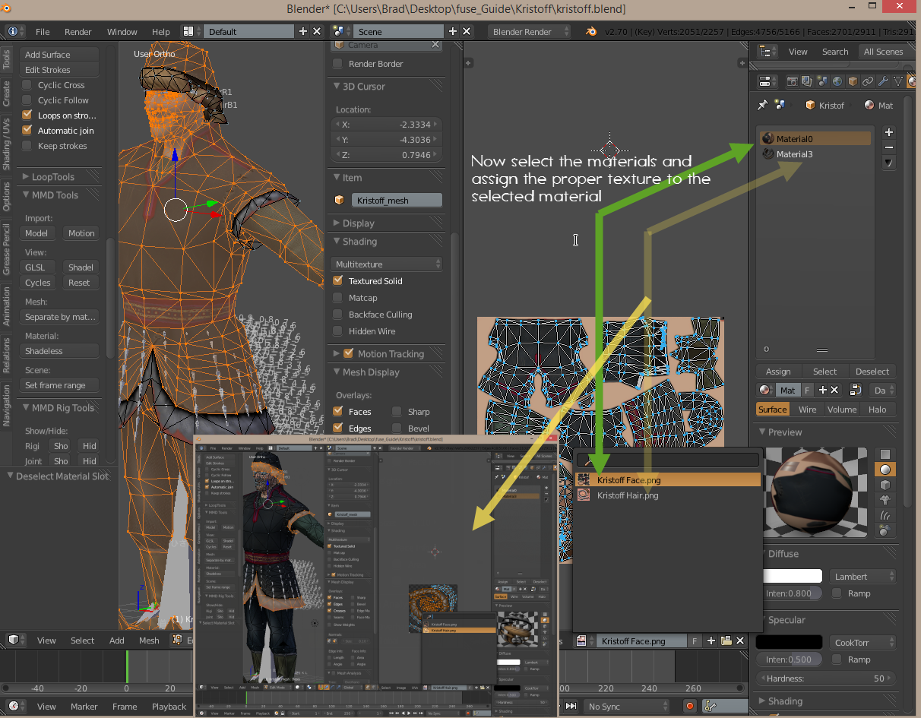The height and width of the screenshot is (718, 921).
Task: Open the Constraints chain-link properties tab
Action: click(x=868, y=81)
